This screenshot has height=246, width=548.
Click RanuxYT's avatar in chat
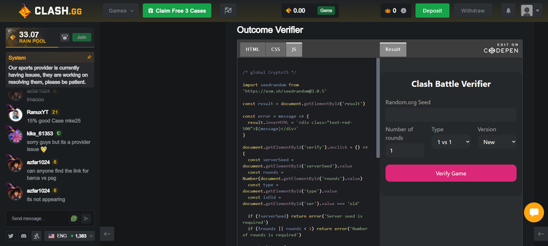[16, 115]
